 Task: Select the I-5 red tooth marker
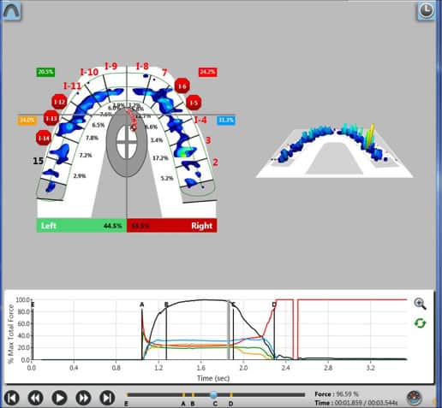(x=194, y=103)
